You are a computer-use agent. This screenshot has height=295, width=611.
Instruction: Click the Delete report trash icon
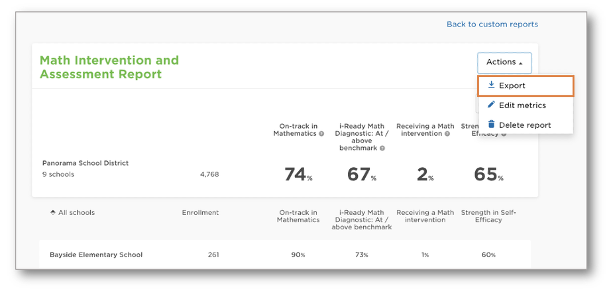[491, 125]
